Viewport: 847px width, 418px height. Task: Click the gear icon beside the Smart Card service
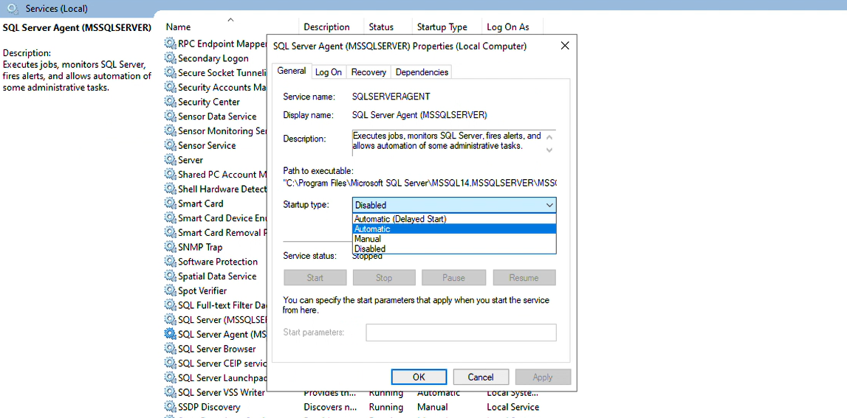click(170, 204)
